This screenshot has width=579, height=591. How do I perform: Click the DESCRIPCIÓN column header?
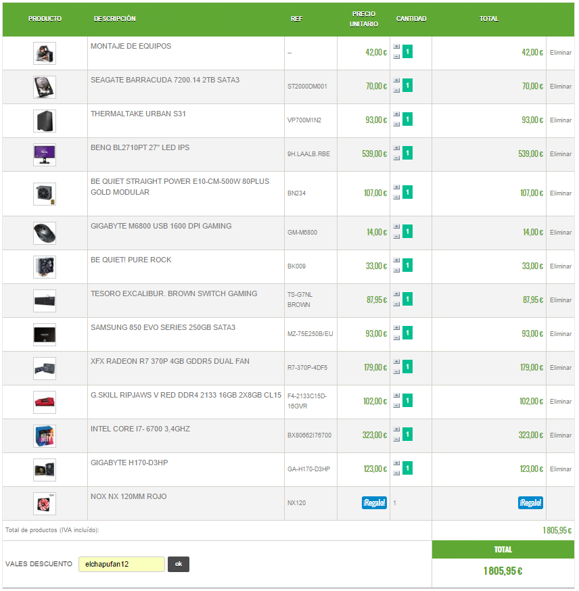[114, 19]
